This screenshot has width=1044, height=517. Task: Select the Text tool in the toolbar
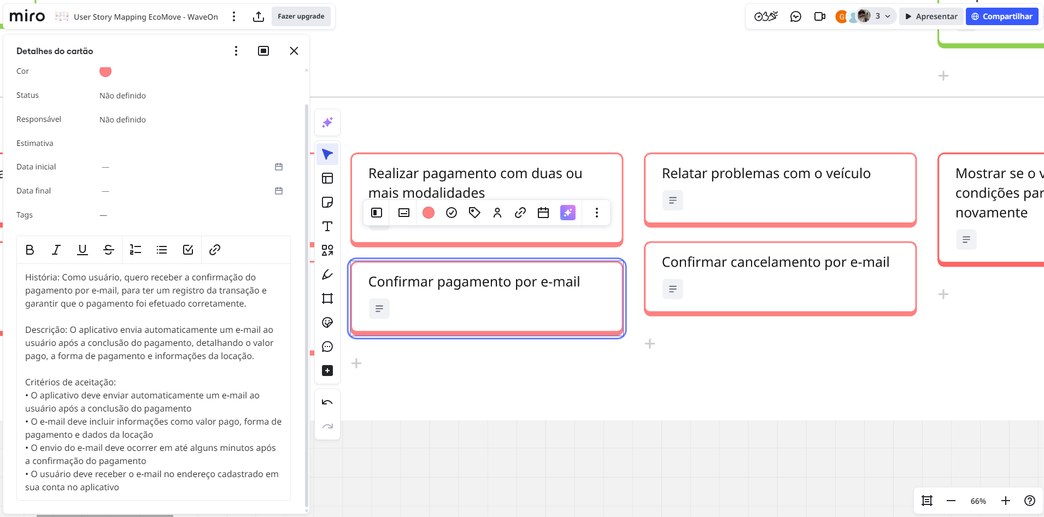click(x=327, y=226)
